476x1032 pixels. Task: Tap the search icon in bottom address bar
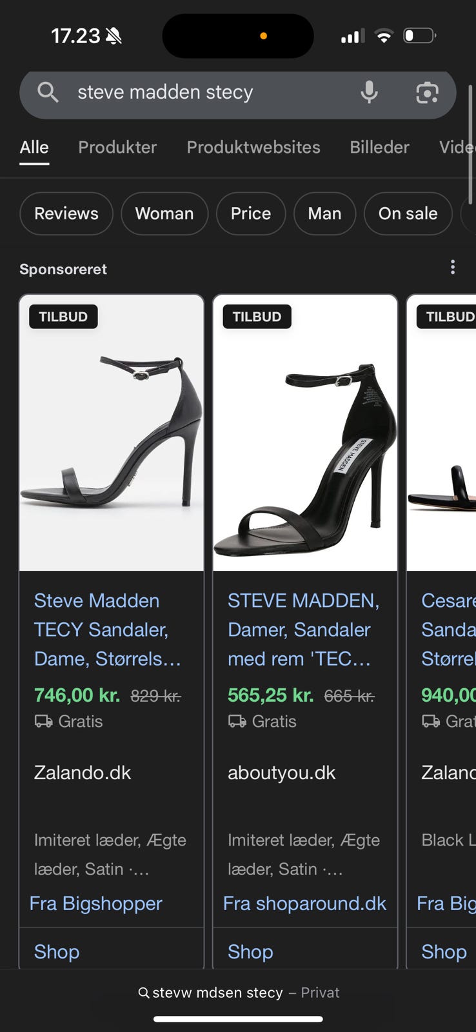point(144,993)
